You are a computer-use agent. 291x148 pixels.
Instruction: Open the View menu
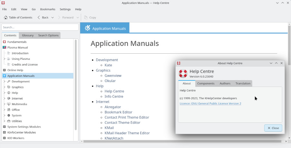[x=24, y=9]
